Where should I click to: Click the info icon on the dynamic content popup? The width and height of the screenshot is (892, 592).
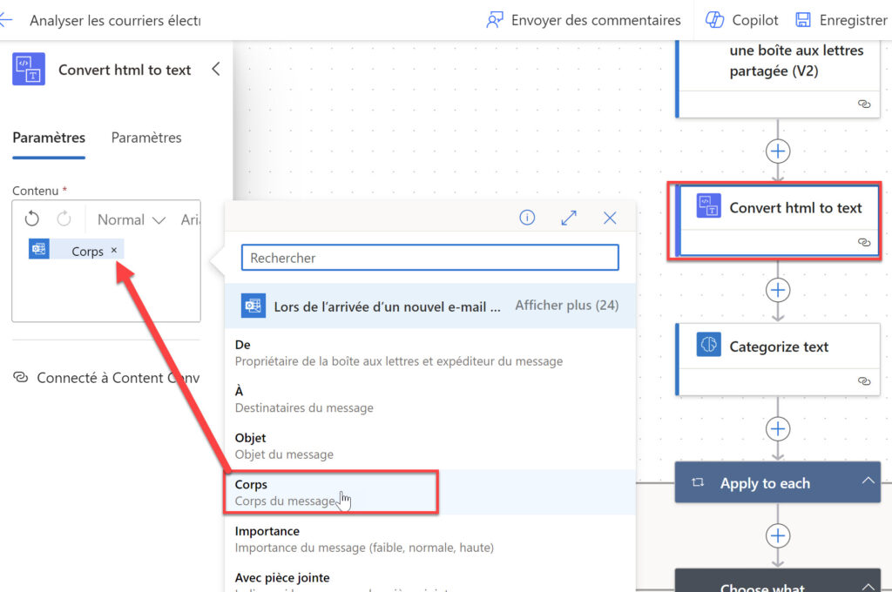526,218
